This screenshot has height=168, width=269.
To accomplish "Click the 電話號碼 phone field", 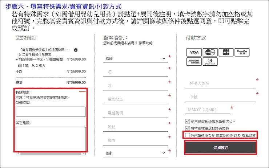I will [136, 113].
